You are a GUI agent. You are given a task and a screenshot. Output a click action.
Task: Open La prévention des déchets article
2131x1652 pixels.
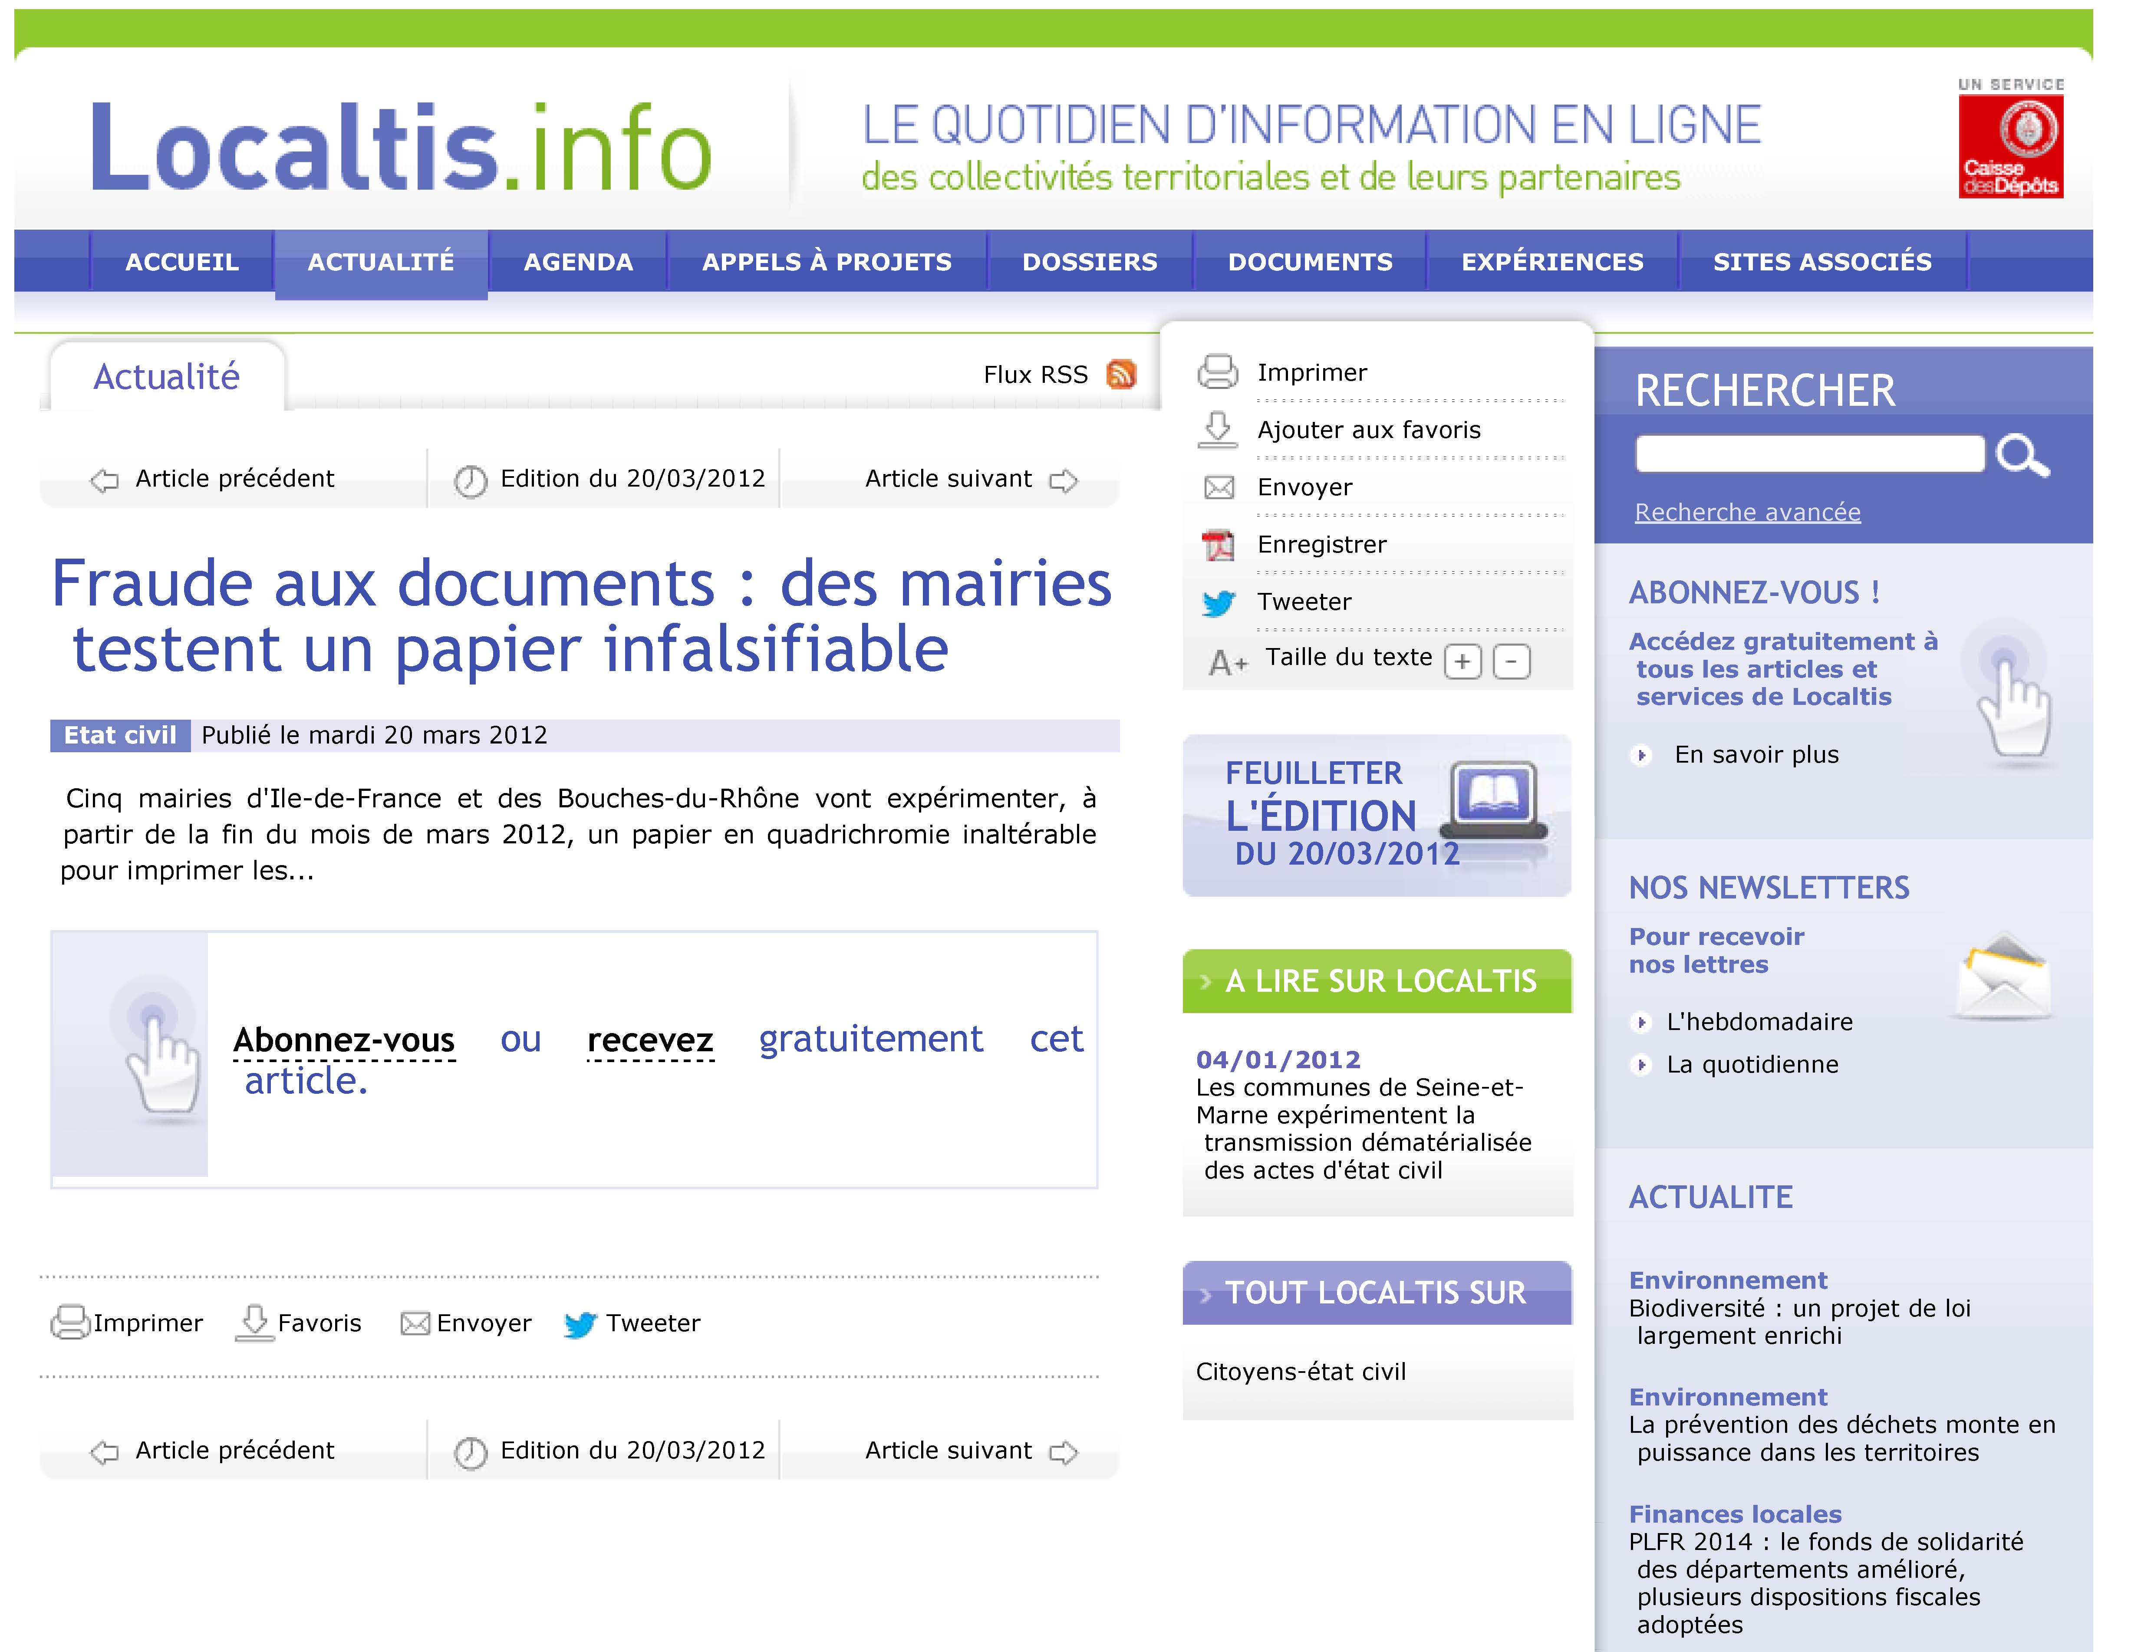click(1842, 1439)
